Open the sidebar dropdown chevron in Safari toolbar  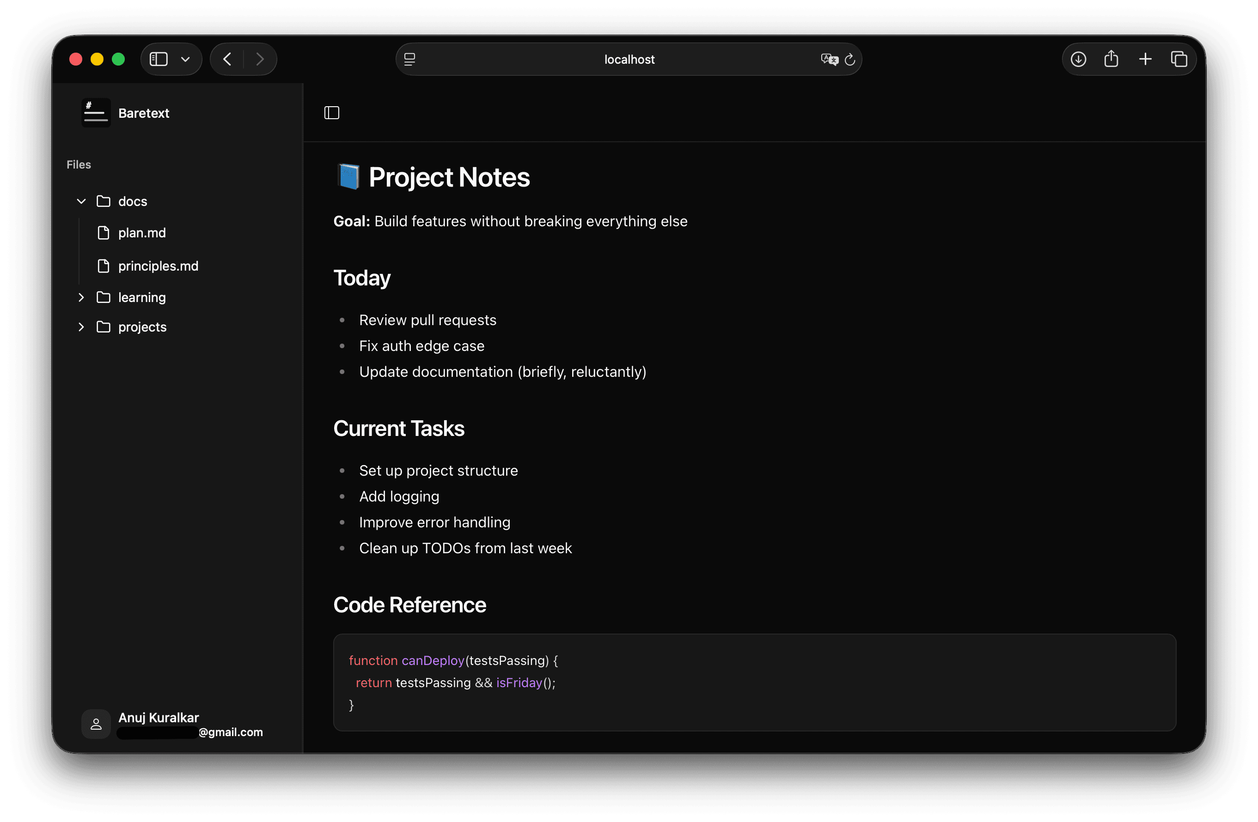[185, 59]
